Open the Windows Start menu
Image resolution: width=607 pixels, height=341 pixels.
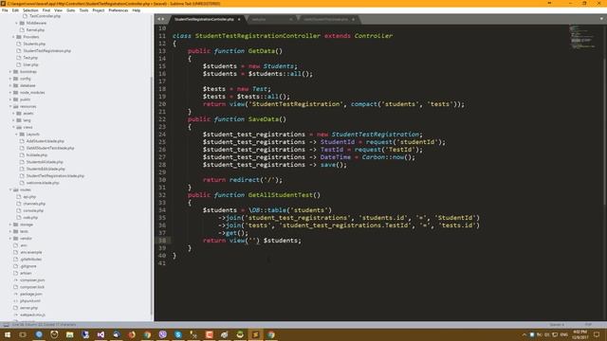tap(8, 334)
